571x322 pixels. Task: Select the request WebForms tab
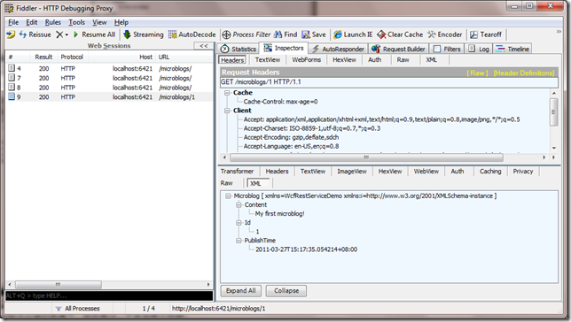(x=306, y=60)
